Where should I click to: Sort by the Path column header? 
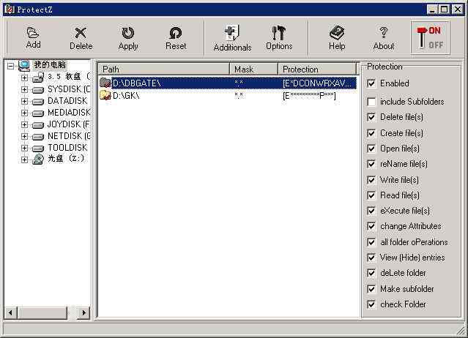163,70
